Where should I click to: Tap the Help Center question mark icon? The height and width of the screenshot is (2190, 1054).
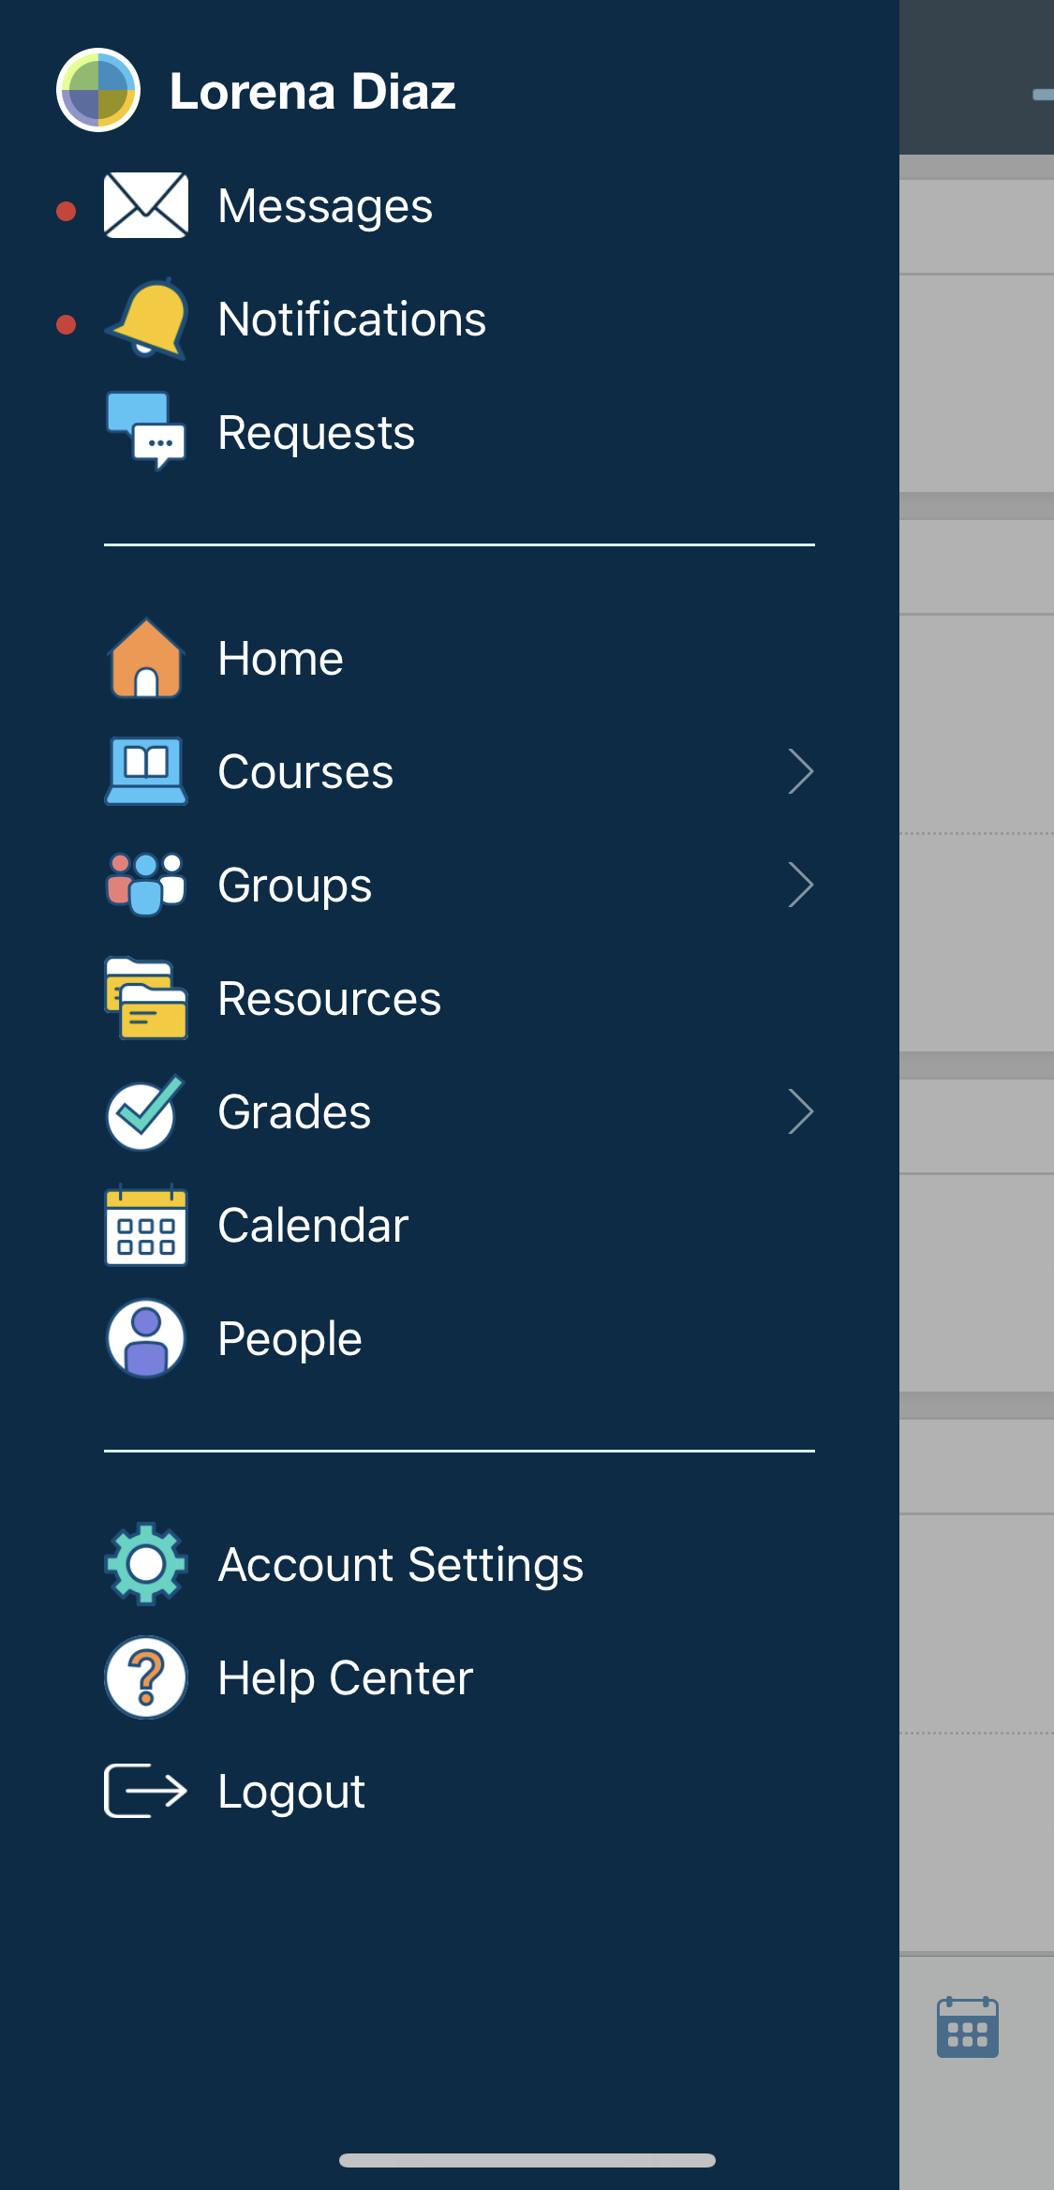[x=146, y=1677]
